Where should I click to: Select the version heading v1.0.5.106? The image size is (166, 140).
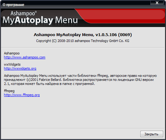tap(106, 35)
